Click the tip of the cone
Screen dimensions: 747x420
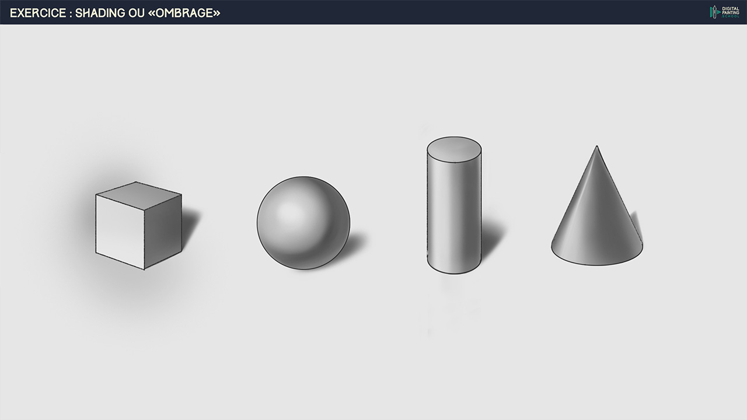pyautogui.click(x=596, y=147)
